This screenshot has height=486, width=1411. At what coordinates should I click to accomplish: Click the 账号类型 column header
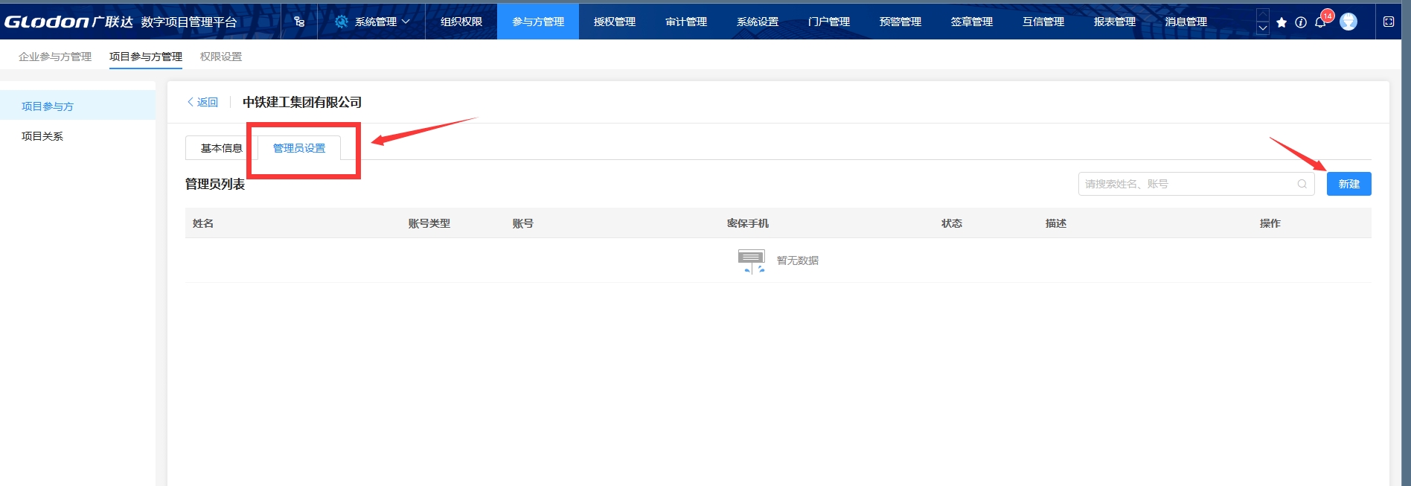point(429,223)
